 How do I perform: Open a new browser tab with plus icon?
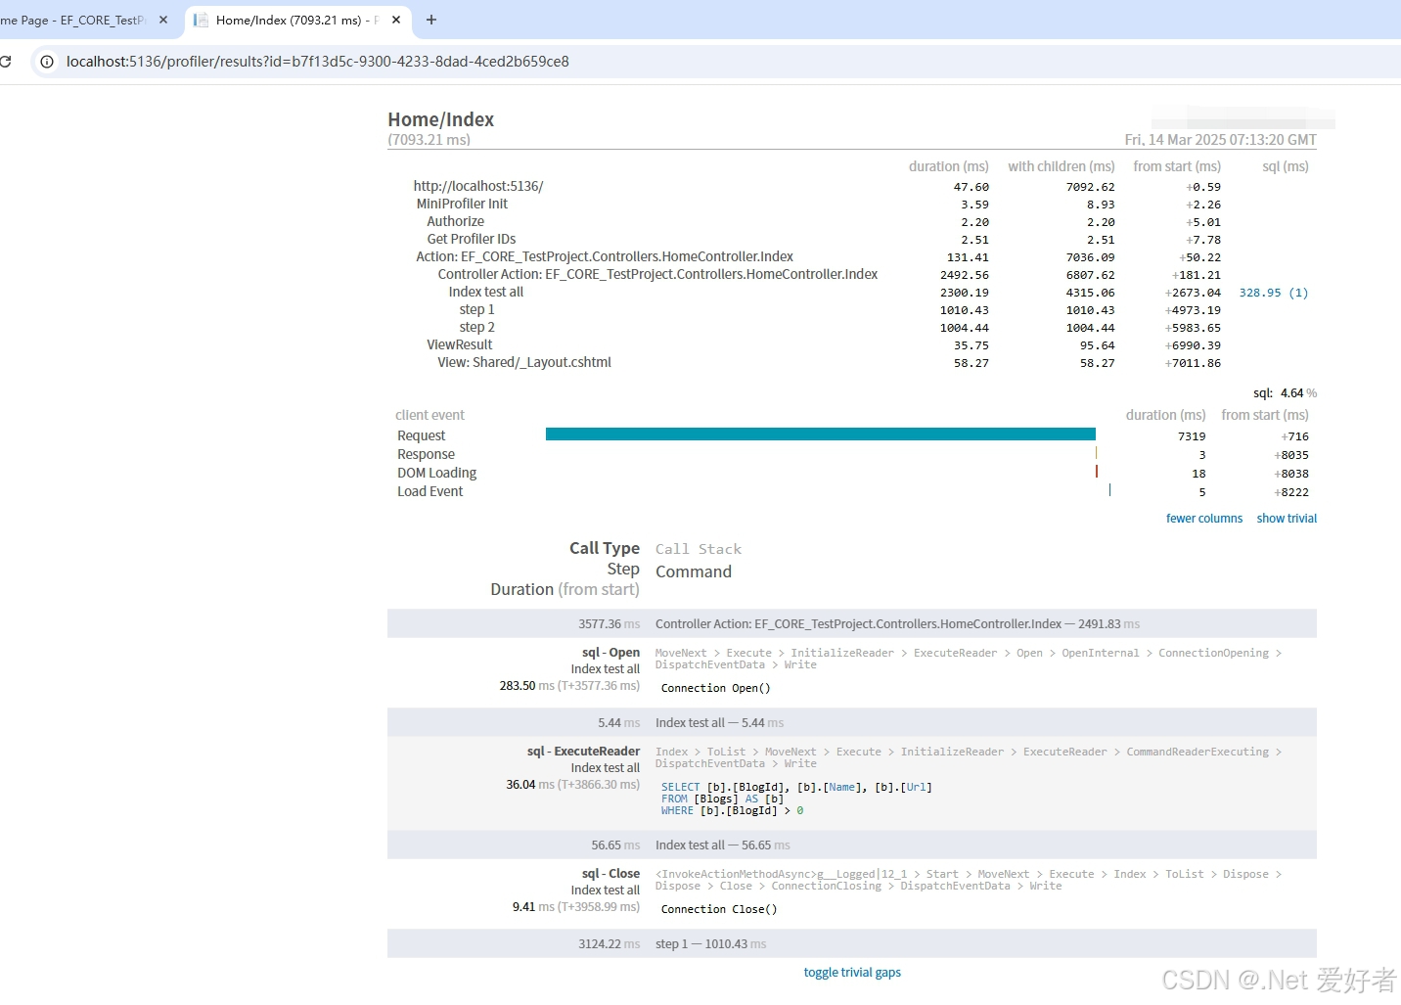coord(430,20)
